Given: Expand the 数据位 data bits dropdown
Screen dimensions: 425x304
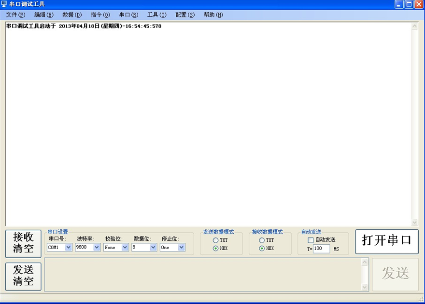Looking at the screenshot, I should 152,247.
